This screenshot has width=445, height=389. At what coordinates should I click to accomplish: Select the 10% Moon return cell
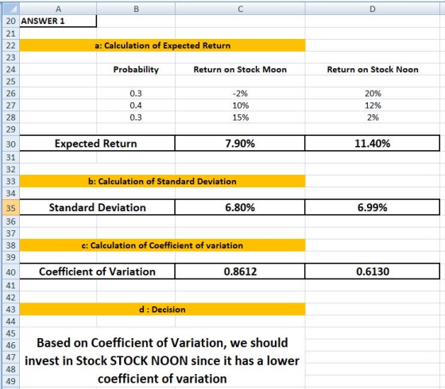(240, 106)
